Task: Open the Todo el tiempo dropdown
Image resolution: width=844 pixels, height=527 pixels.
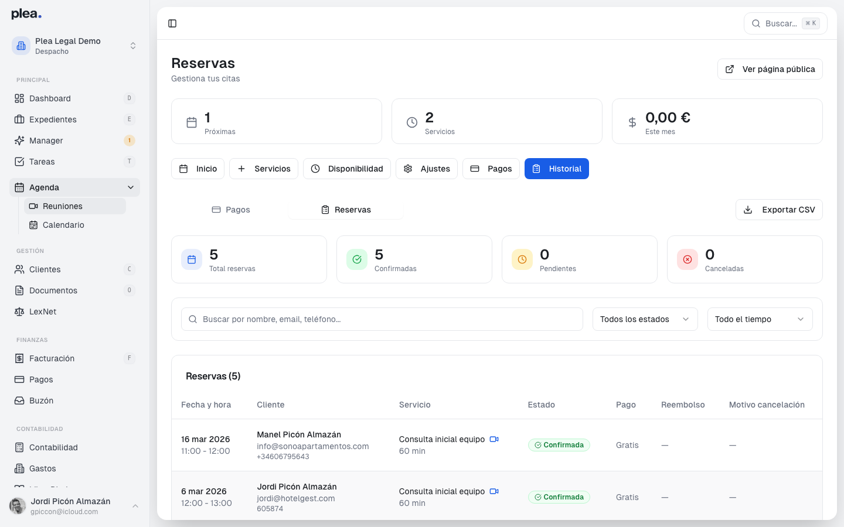Action: tap(760, 319)
